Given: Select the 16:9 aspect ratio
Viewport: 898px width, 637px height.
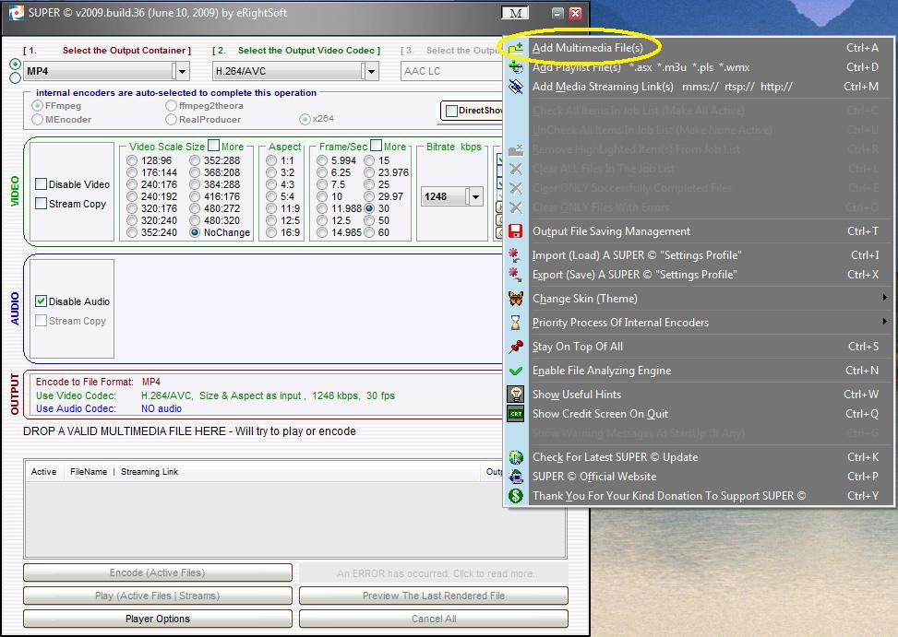Looking at the screenshot, I should [x=271, y=232].
